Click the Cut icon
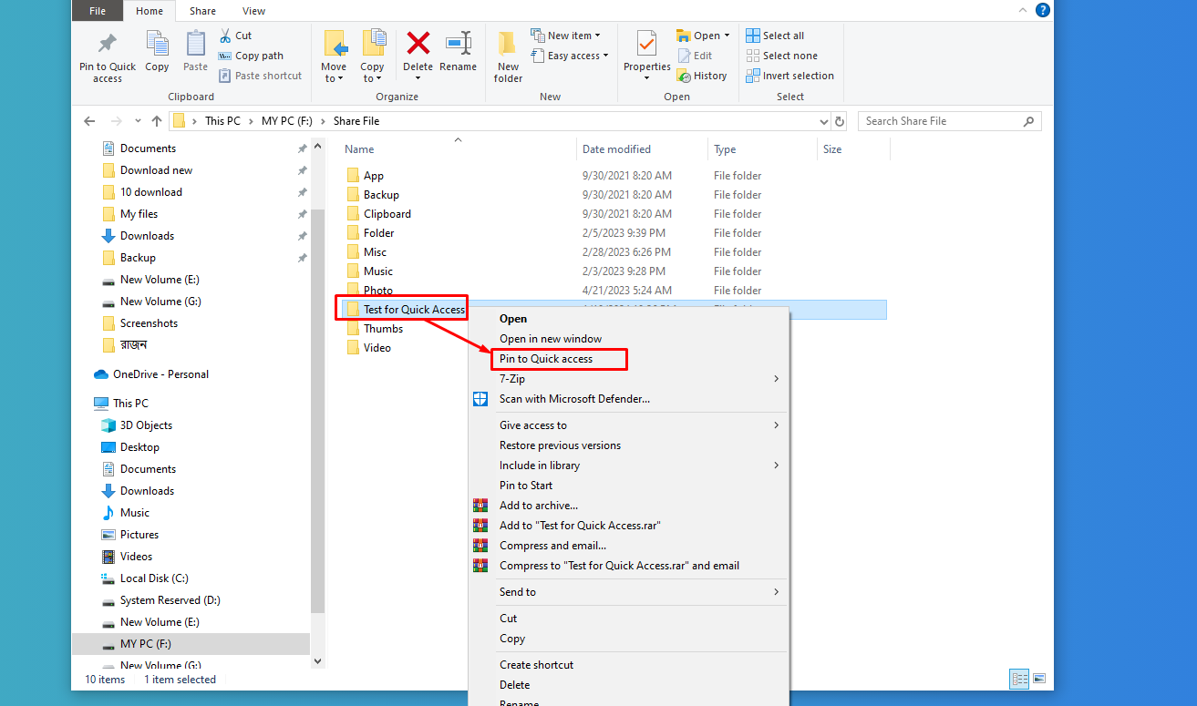The image size is (1197, 706). pos(235,35)
